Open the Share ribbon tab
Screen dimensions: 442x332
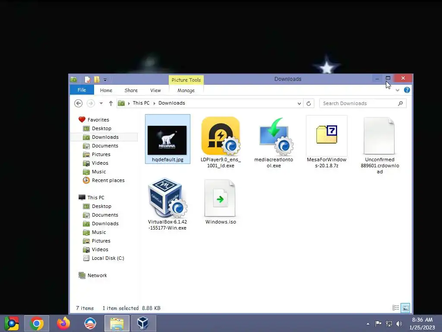(131, 90)
